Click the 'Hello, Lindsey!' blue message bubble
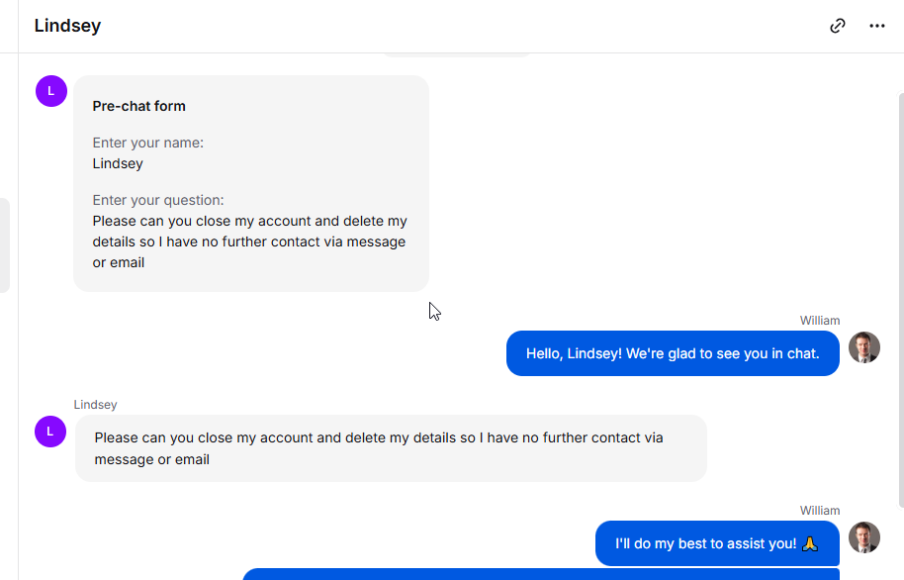Viewport: 904px width, 580px height. (673, 353)
